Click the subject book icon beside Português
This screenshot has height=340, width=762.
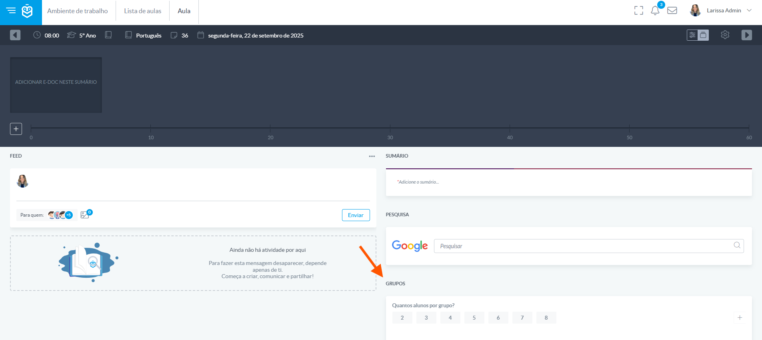[x=128, y=35]
